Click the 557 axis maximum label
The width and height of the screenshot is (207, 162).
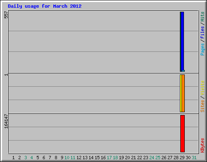tap(6, 15)
